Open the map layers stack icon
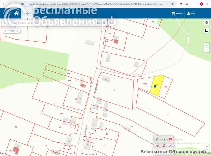The width and height of the screenshot is (211, 156). pyautogui.click(x=207, y=22)
